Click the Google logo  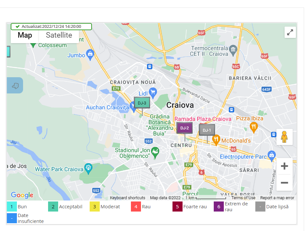pos(22,195)
